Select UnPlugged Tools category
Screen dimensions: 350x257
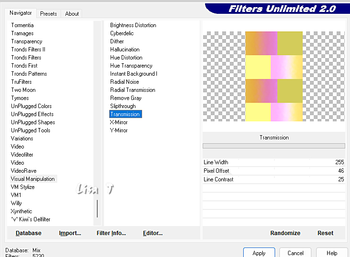pyautogui.click(x=31, y=130)
